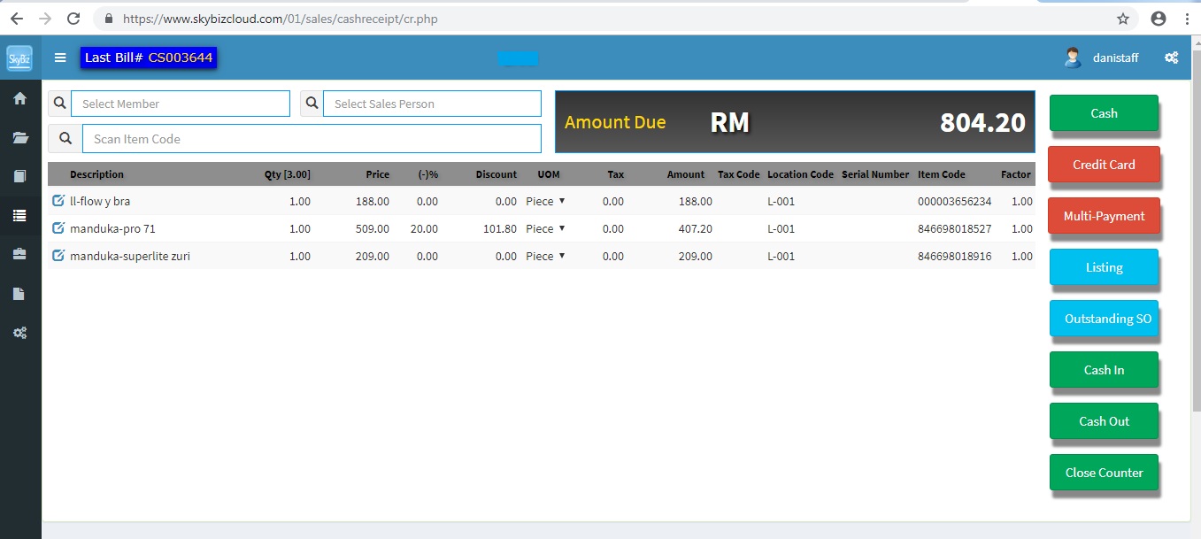Choose the Credit Card payment button
The width and height of the screenshot is (1201, 539).
pyautogui.click(x=1104, y=165)
